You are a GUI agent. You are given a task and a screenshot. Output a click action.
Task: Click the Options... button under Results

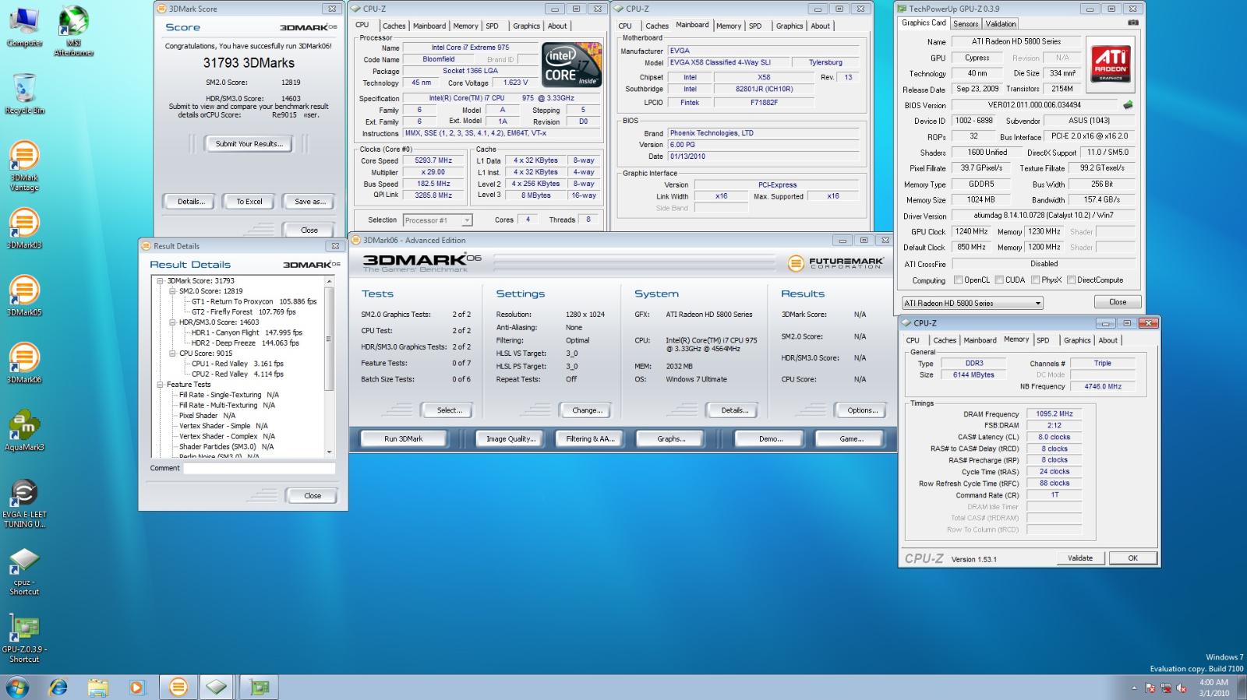862,410
